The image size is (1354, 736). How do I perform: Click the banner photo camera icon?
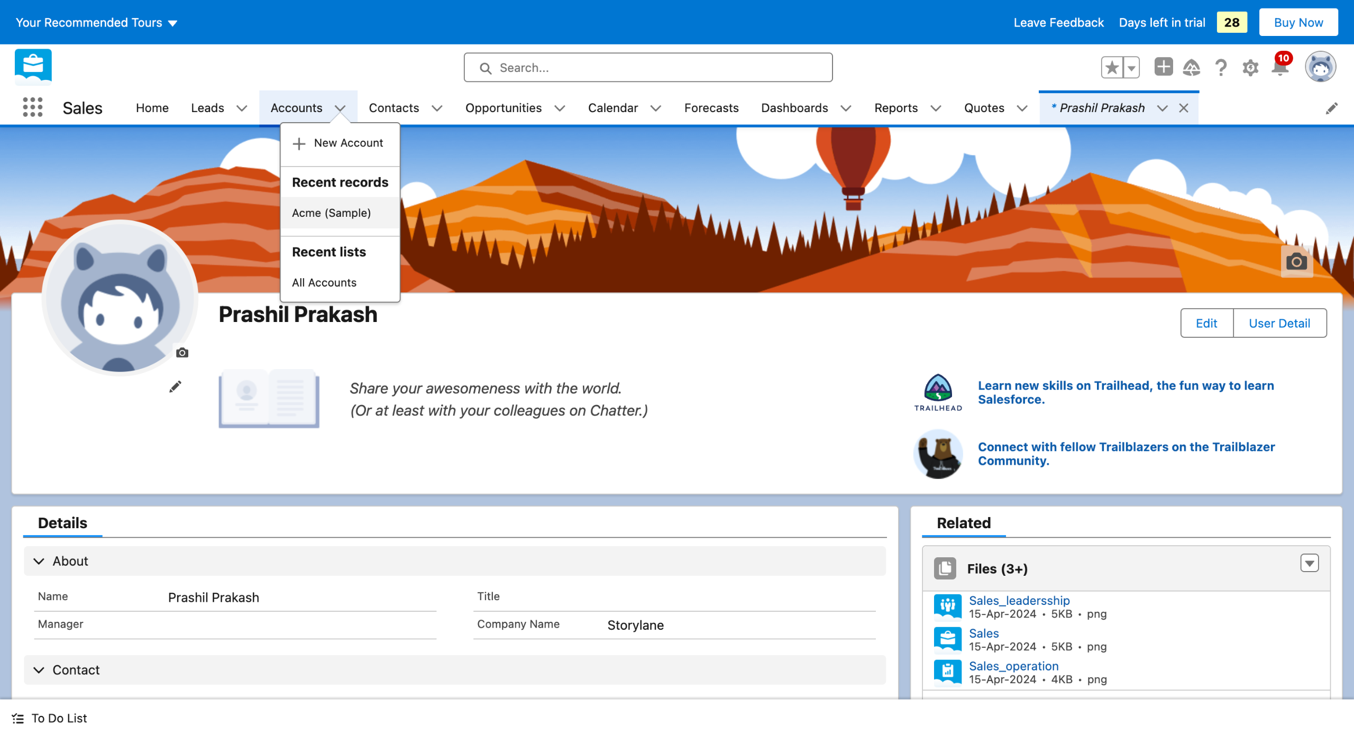[x=1296, y=261]
